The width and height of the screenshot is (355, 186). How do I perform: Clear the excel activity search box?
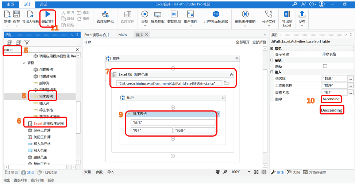point(77,50)
